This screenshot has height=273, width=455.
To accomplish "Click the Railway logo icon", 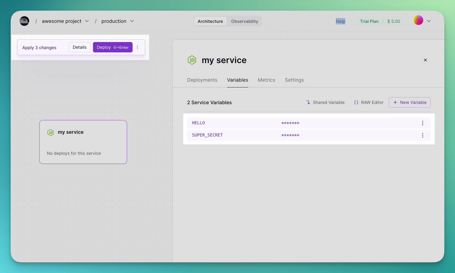I will (24, 21).
